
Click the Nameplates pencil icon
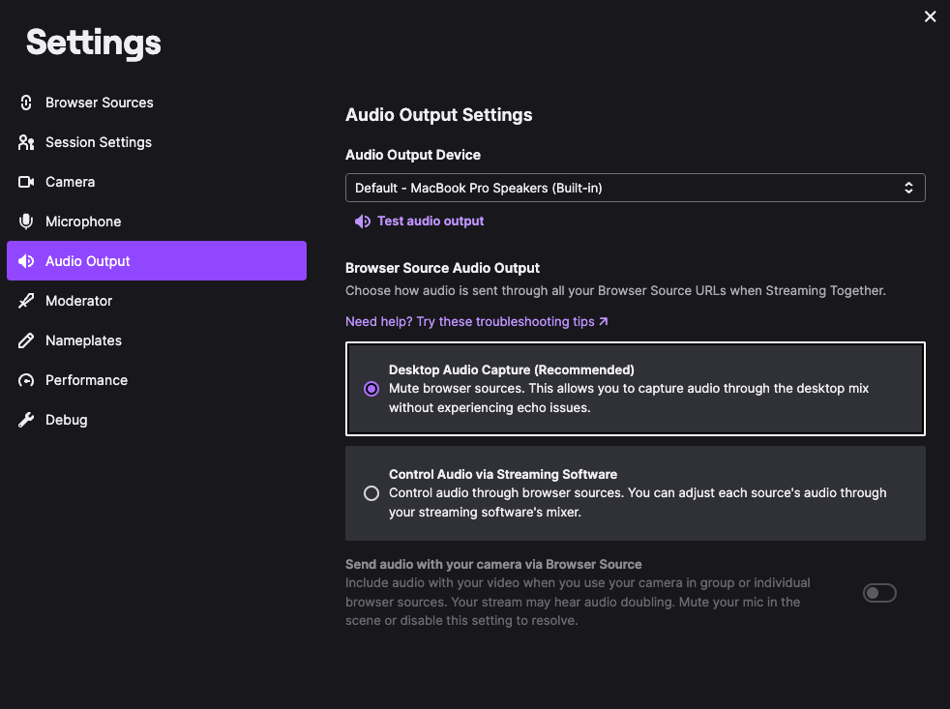[26, 340]
